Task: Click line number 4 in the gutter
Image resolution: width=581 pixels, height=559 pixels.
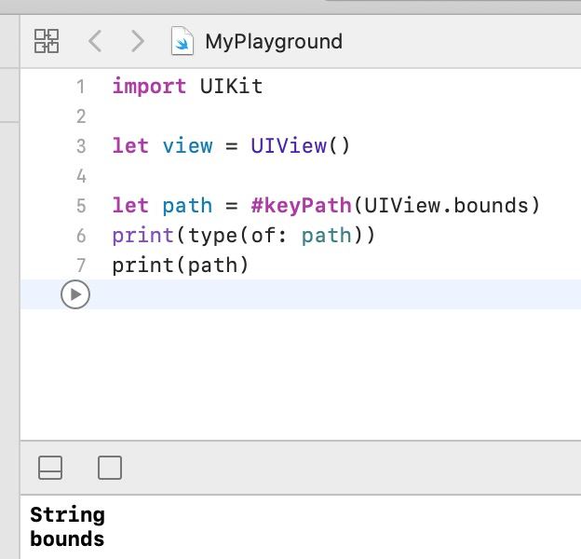Action: 81,176
